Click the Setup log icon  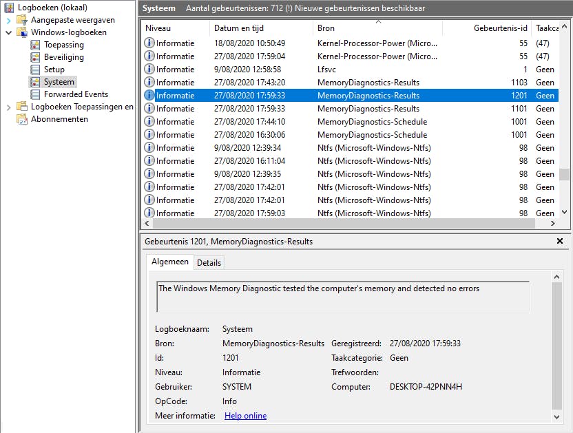click(35, 70)
